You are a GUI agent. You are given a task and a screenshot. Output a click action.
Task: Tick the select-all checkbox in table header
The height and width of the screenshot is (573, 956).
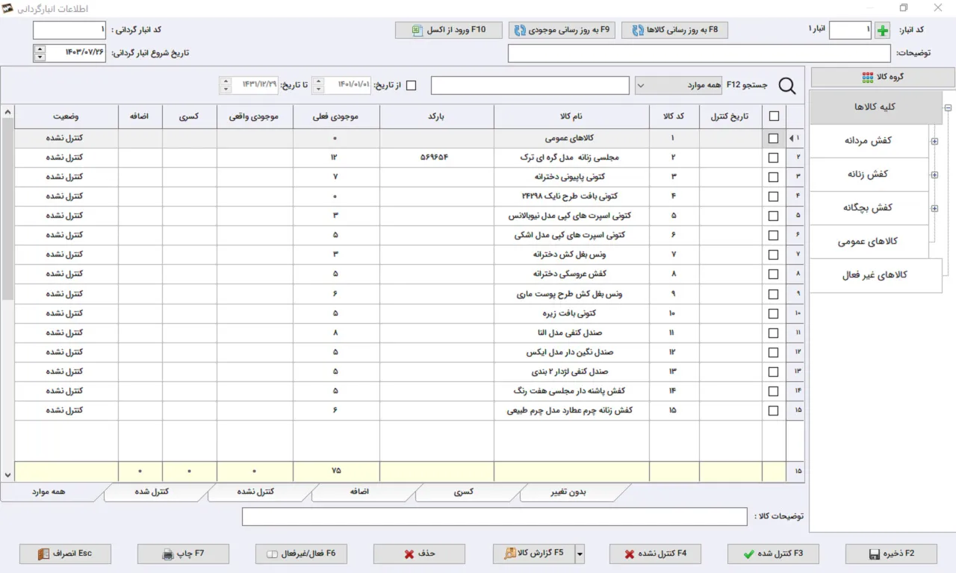point(773,116)
